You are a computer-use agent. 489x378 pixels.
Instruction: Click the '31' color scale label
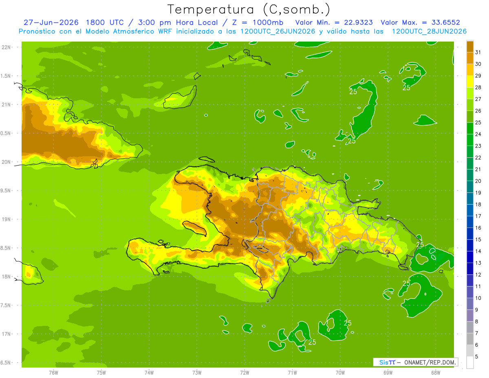[478, 52]
